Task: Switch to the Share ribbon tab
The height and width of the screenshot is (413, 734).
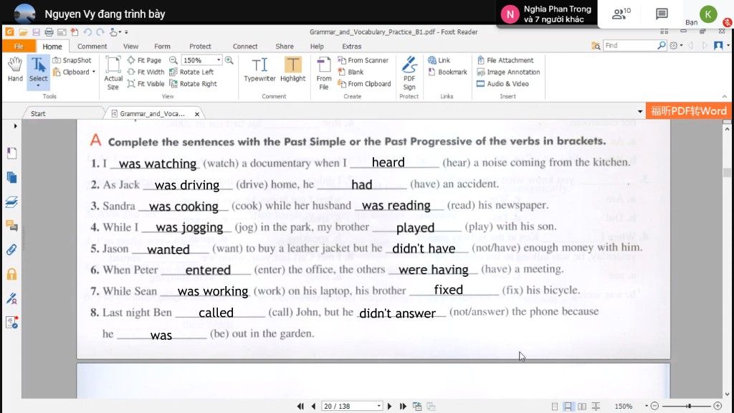Action: (x=284, y=47)
